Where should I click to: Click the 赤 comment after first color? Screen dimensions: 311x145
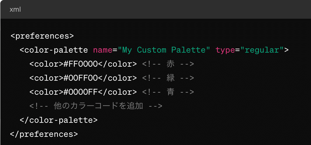pyautogui.click(x=168, y=64)
